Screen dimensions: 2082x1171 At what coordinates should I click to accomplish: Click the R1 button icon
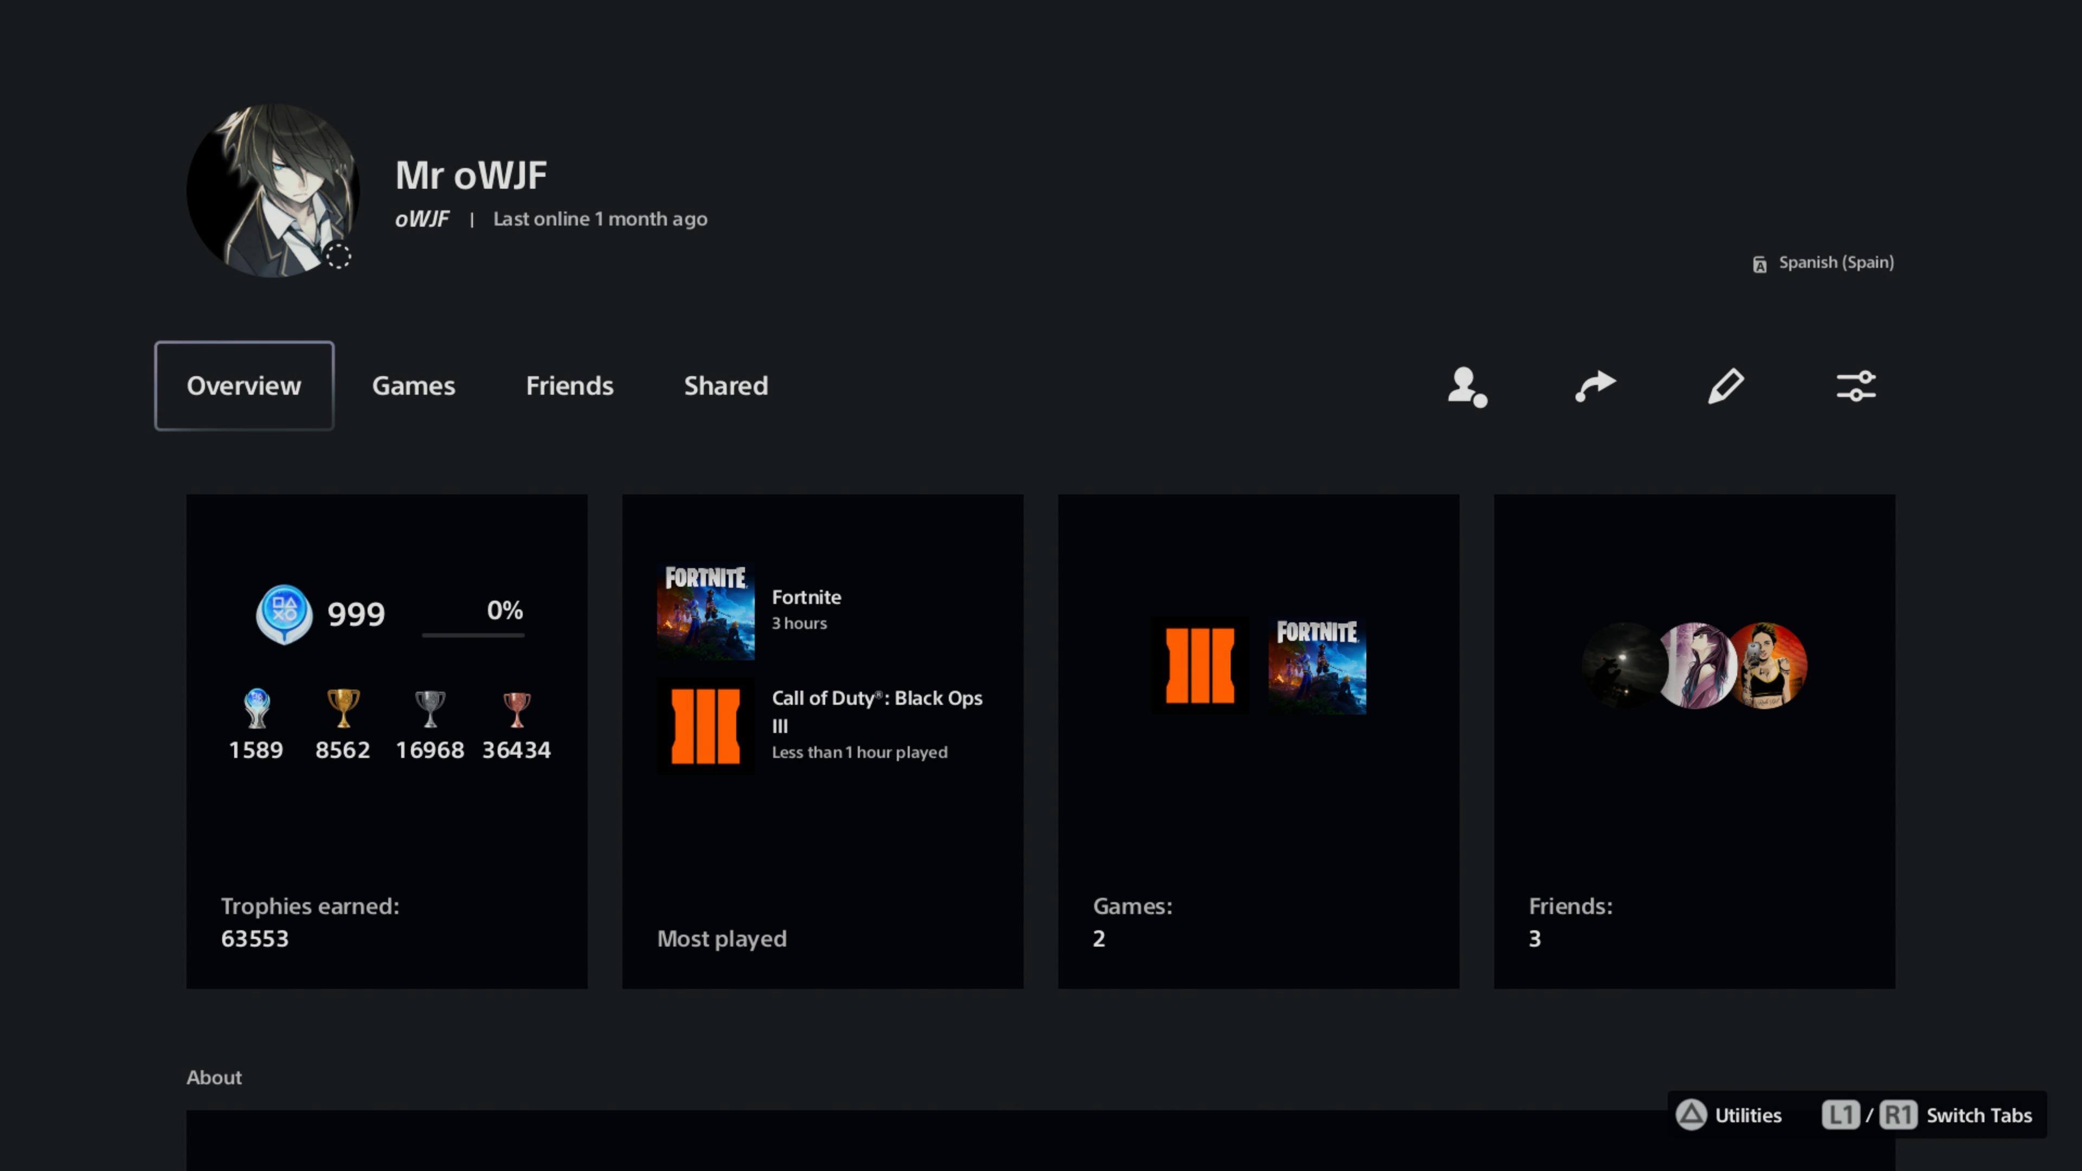(x=1898, y=1115)
